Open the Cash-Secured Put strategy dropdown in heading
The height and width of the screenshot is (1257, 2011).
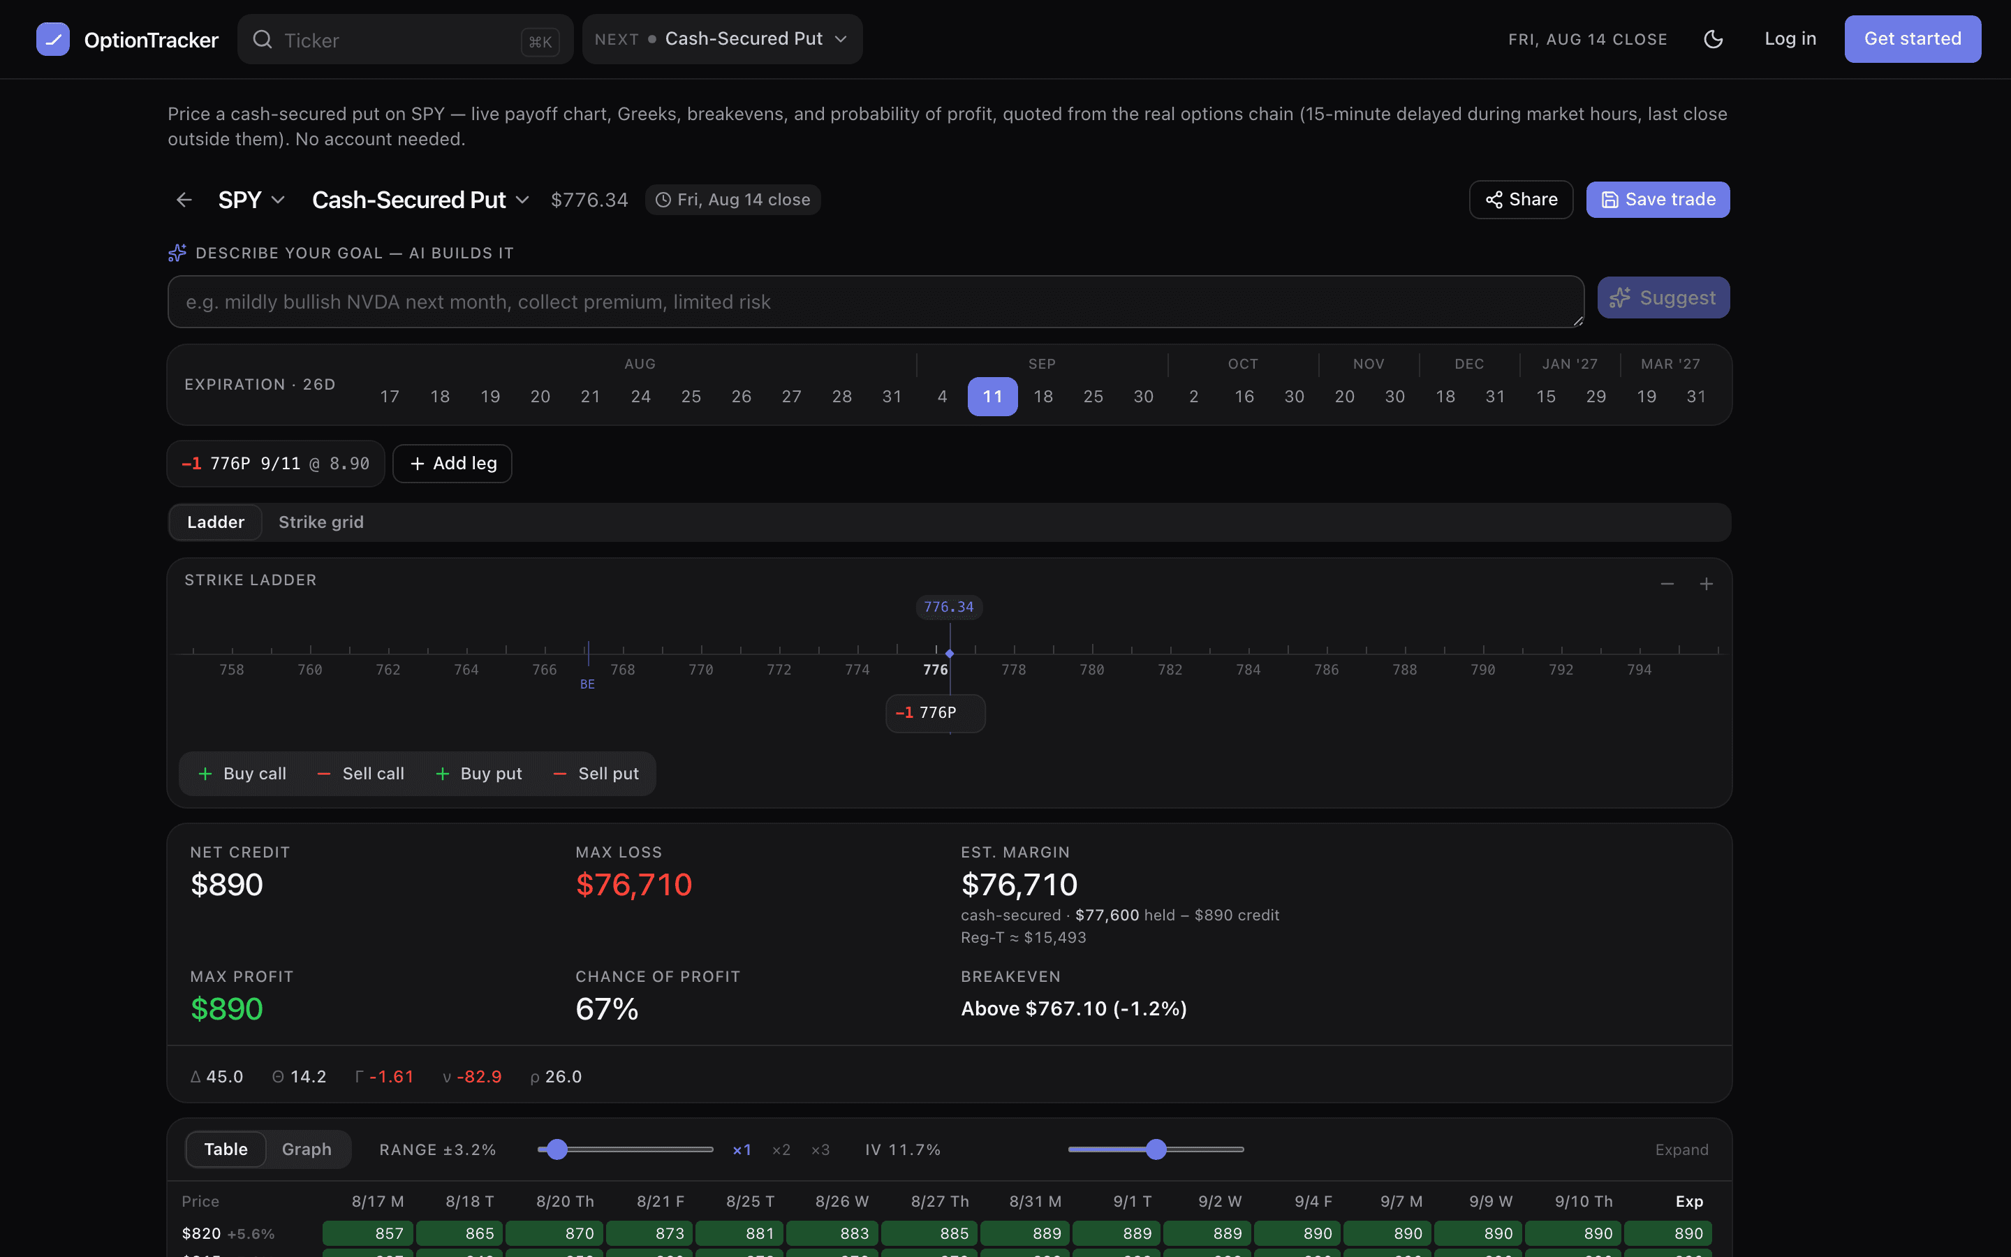pyautogui.click(x=420, y=200)
